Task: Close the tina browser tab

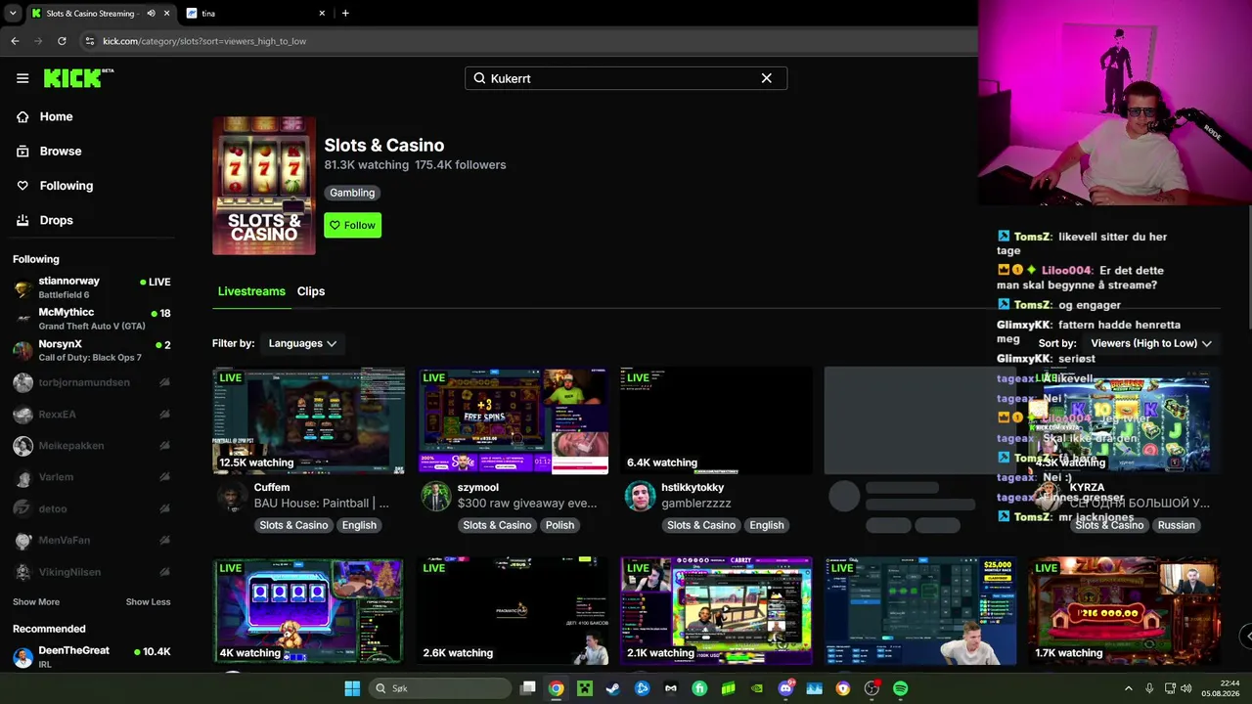Action: click(x=322, y=14)
